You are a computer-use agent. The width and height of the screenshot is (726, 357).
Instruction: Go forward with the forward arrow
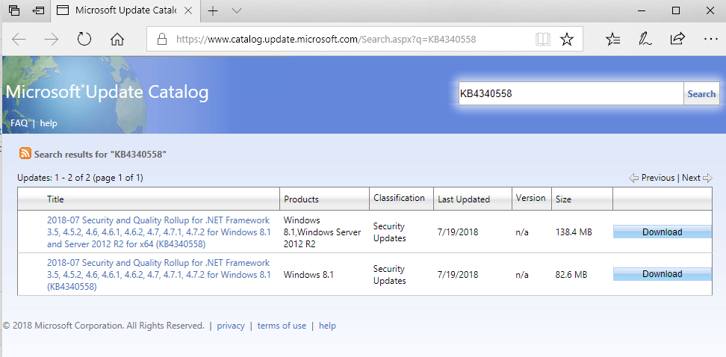[52, 40]
